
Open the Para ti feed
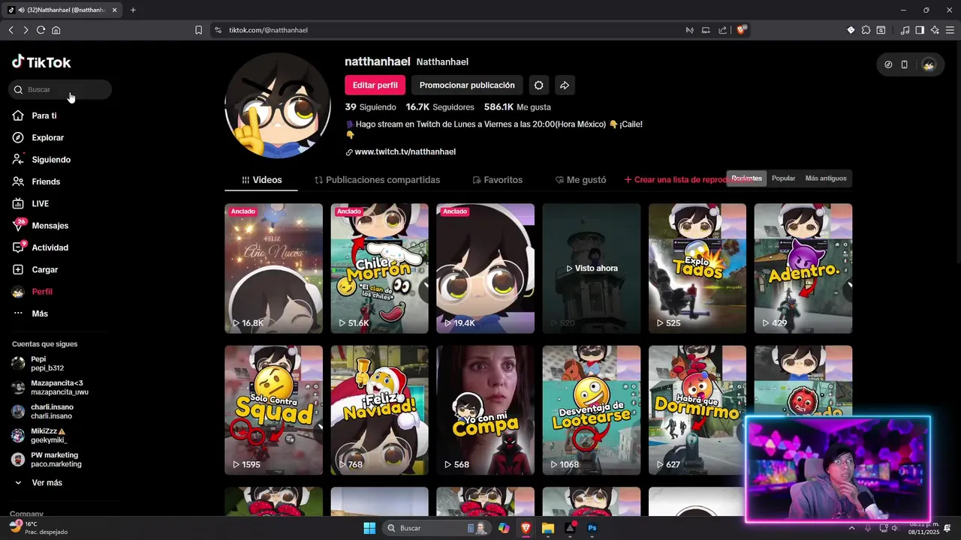pos(44,115)
